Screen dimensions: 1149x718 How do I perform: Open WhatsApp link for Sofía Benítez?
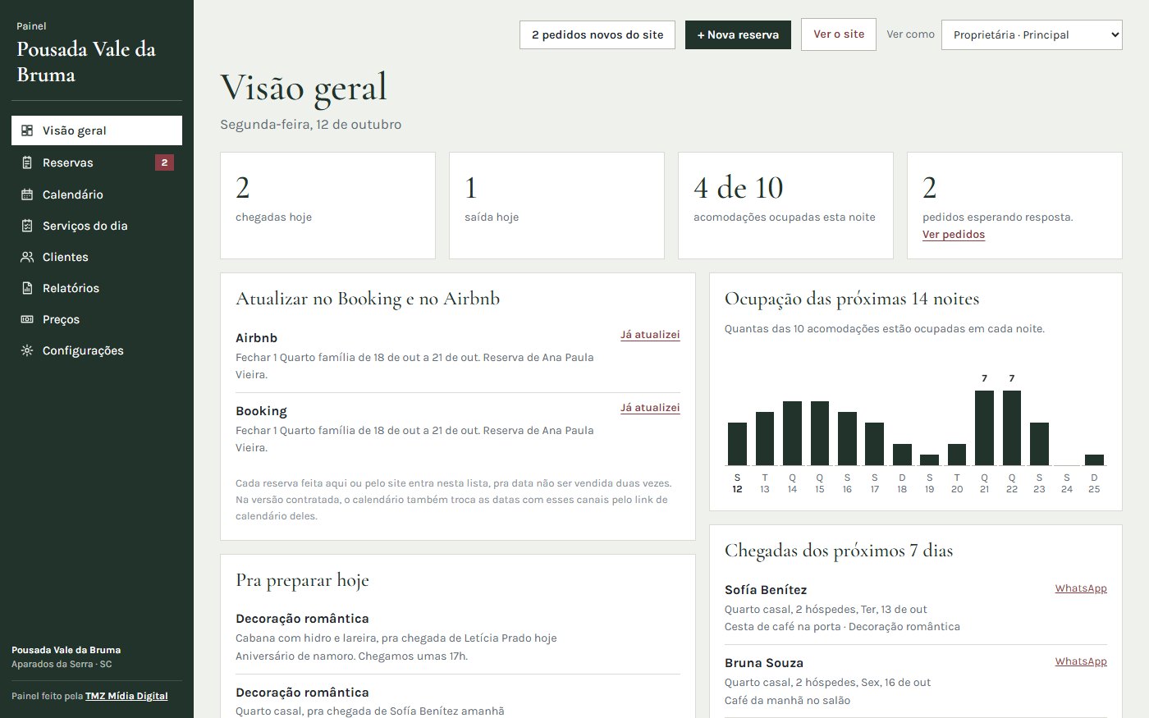[x=1081, y=588]
